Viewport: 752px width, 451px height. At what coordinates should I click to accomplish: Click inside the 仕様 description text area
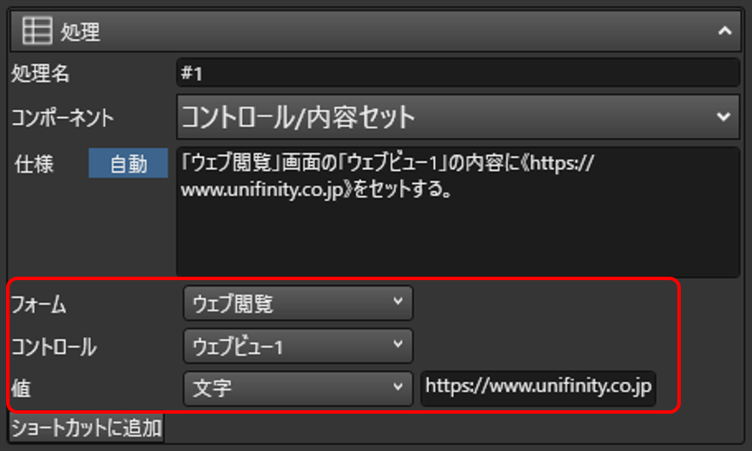tap(458, 212)
